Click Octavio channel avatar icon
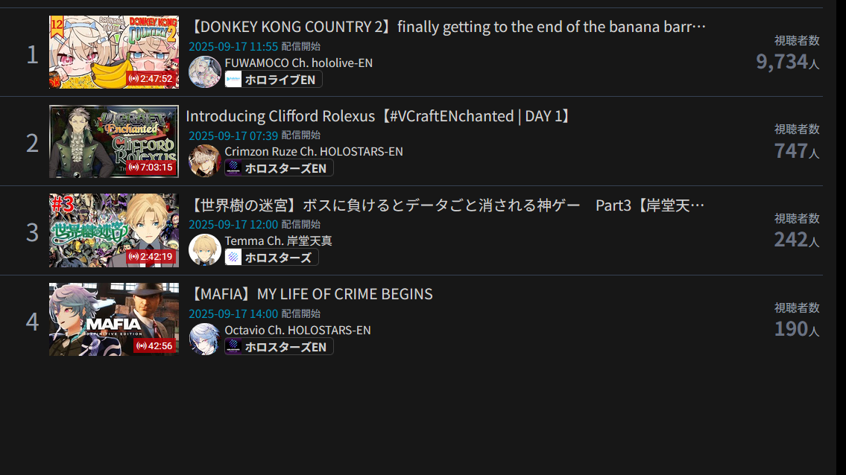The height and width of the screenshot is (475, 846). coord(204,339)
